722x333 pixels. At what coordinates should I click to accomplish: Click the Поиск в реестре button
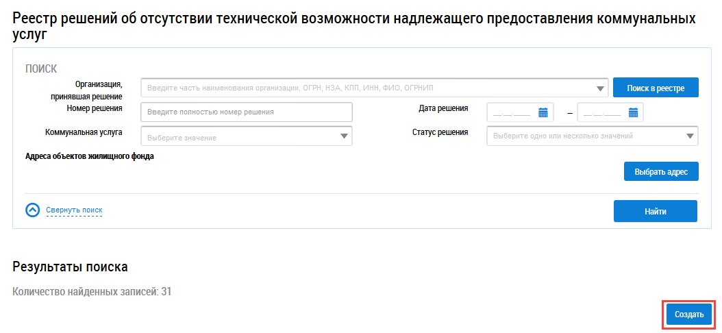tap(656, 88)
